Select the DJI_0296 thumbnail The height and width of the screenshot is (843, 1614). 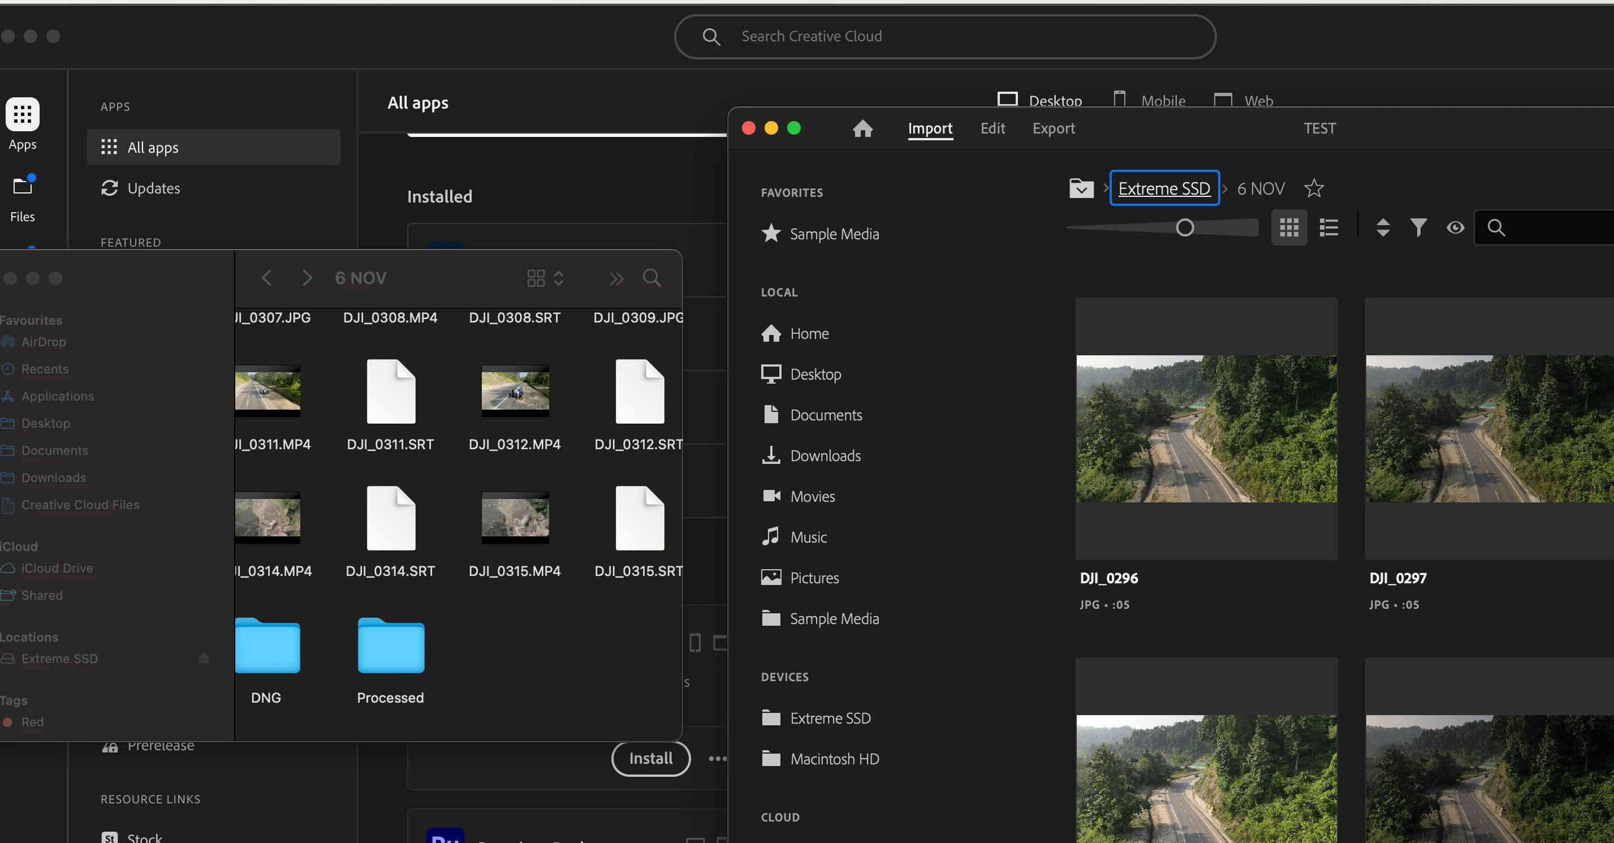pos(1206,429)
